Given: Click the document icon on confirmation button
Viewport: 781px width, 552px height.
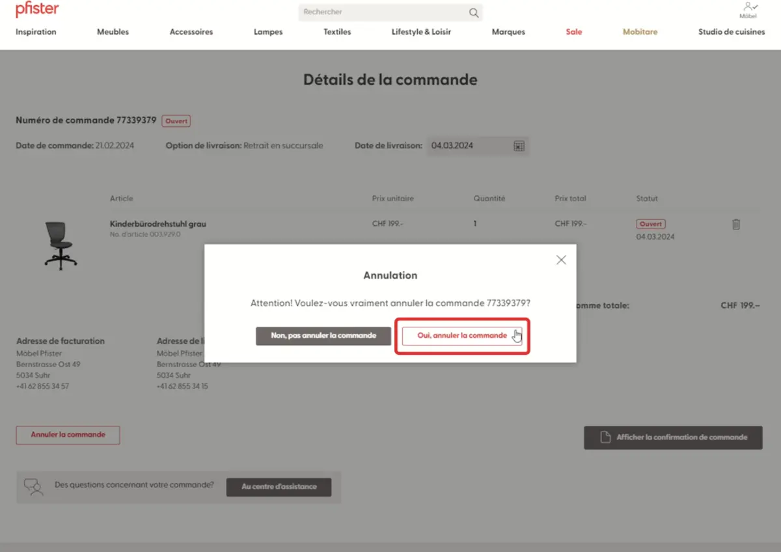Looking at the screenshot, I should point(605,437).
